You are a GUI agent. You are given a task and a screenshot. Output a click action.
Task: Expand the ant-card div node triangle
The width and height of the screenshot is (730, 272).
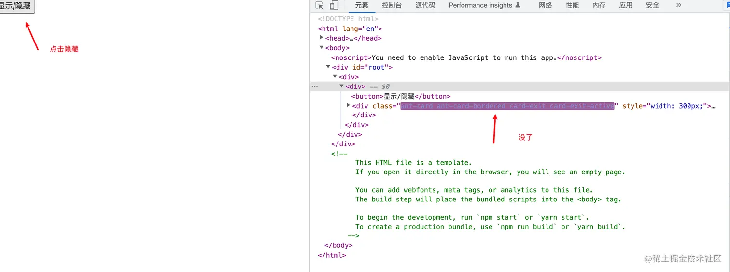point(349,105)
